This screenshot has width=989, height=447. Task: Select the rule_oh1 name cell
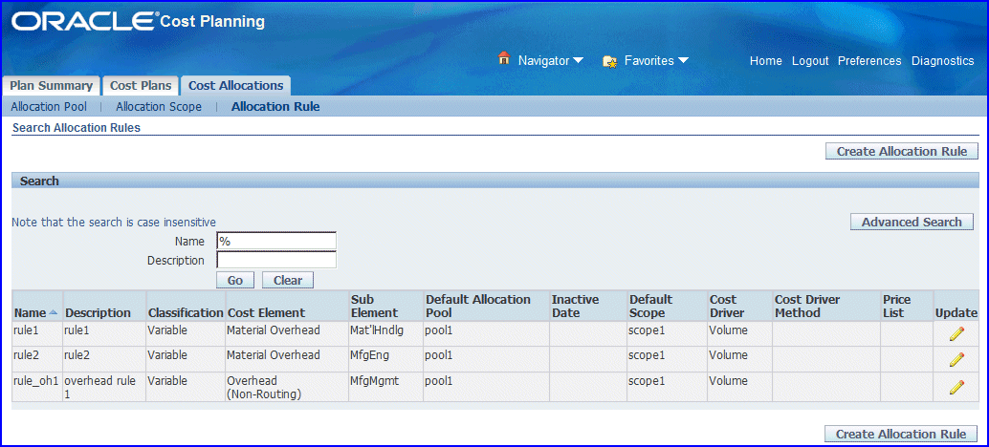[37, 387]
